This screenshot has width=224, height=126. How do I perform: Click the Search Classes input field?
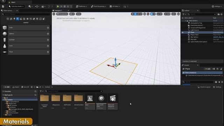(x=26, y=14)
